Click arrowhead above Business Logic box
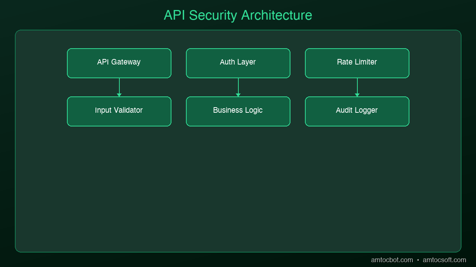Image resolution: width=476 pixels, height=267 pixels. 238,95
